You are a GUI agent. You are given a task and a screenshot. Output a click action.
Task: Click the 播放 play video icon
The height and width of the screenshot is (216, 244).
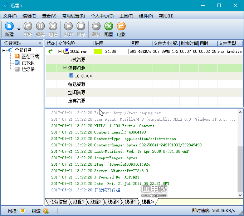pyautogui.click(x=96, y=26)
